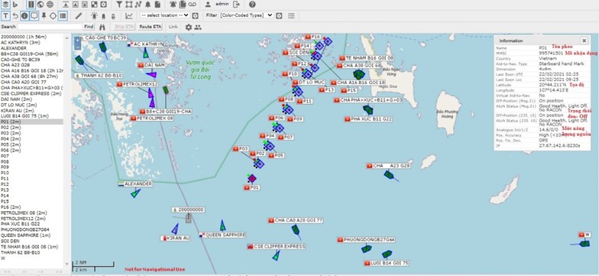The width and height of the screenshot is (599, 276).
Task: Open the line chart graph icon
Action: click(x=129, y=15)
